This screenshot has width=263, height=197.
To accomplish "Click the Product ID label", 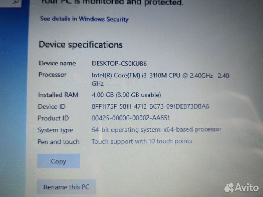I will click(x=53, y=118).
